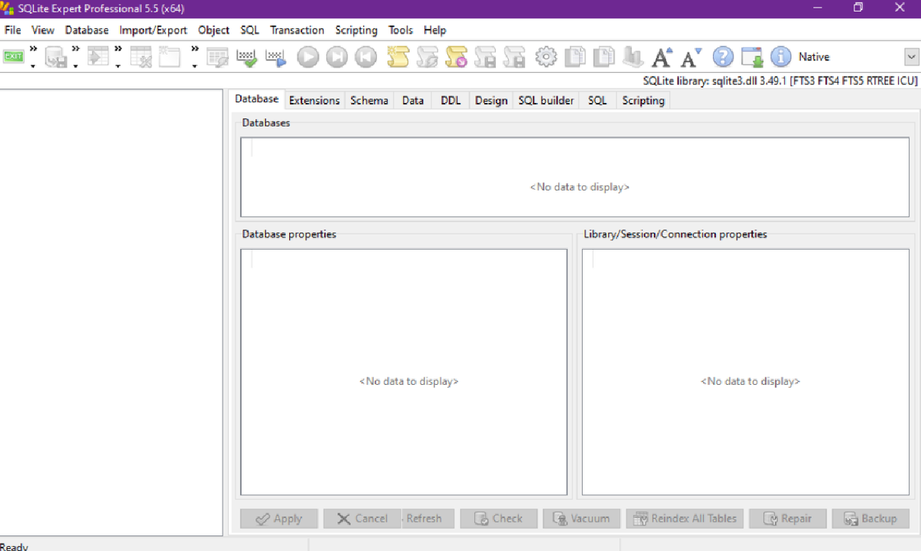Click the Cancel button
The height and width of the screenshot is (551, 921).
362,519
